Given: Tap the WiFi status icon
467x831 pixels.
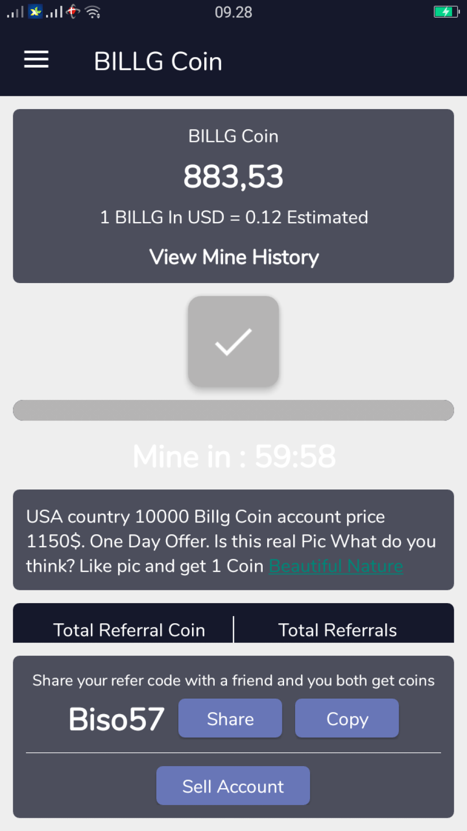Looking at the screenshot, I should coord(93,12).
